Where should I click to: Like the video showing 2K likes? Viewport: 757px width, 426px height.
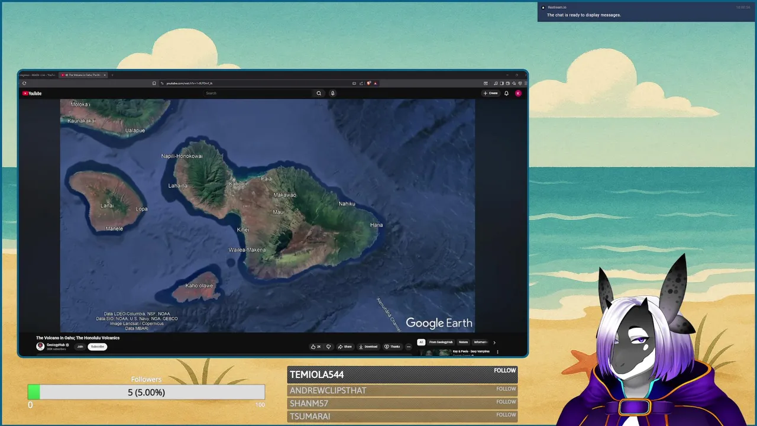pyautogui.click(x=316, y=347)
